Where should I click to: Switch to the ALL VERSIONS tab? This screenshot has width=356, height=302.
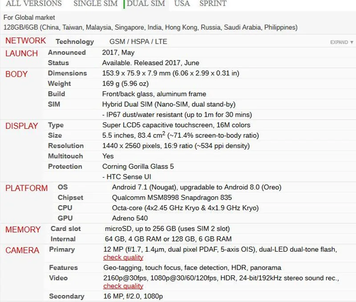pyautogui.click(x=34, y=4)
